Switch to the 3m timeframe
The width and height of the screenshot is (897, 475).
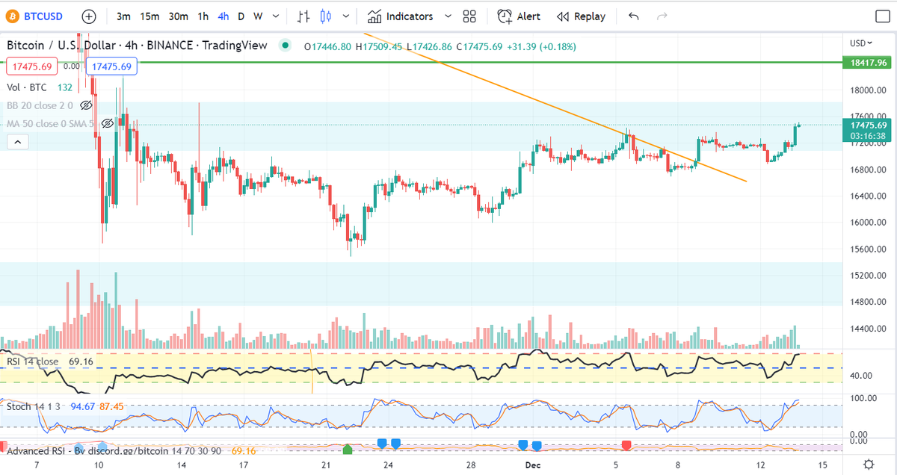click(124, 16)
